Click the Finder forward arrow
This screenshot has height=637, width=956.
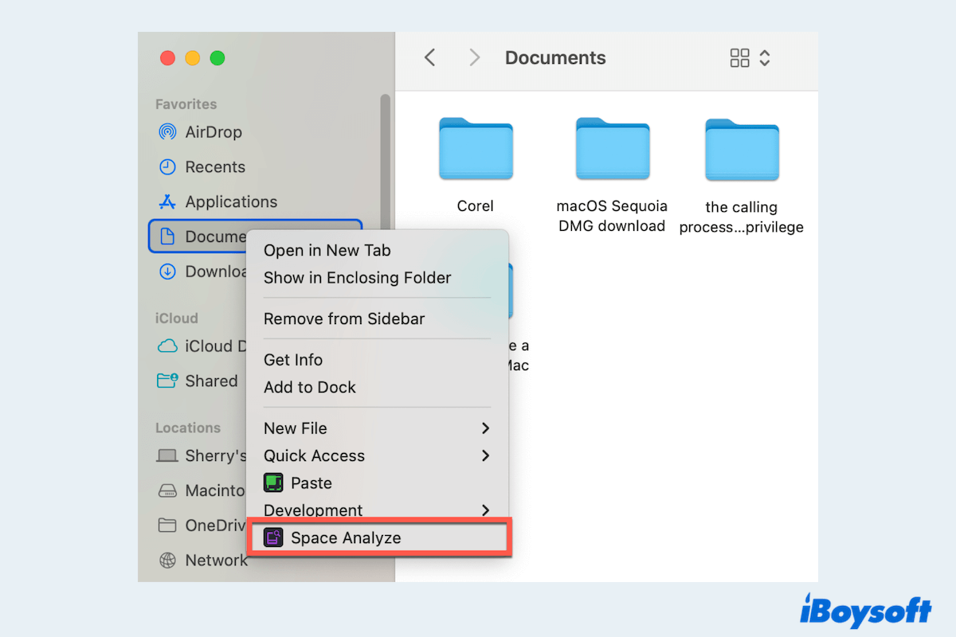coord(475,57)
